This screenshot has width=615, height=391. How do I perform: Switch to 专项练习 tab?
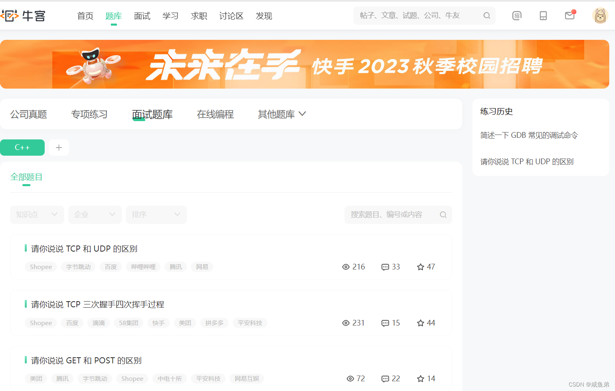coord(89,114)
